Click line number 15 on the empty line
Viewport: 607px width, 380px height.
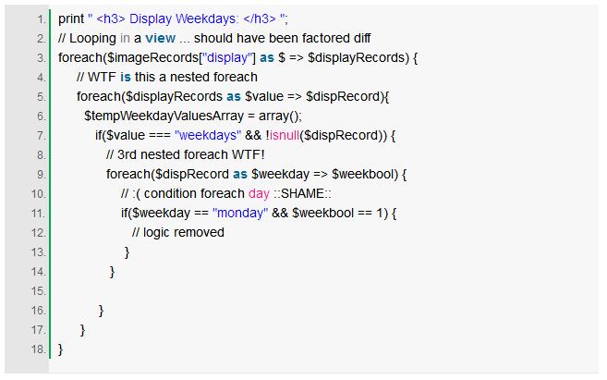[x=38, y=291]
